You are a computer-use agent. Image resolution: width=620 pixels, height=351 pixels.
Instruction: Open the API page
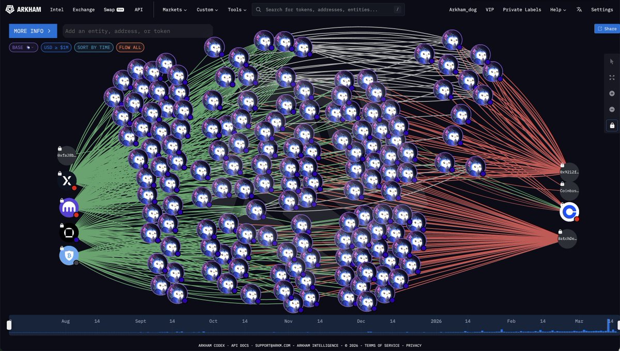139,9
